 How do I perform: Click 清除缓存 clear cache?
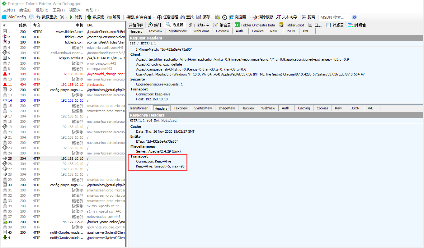(263, 17)
